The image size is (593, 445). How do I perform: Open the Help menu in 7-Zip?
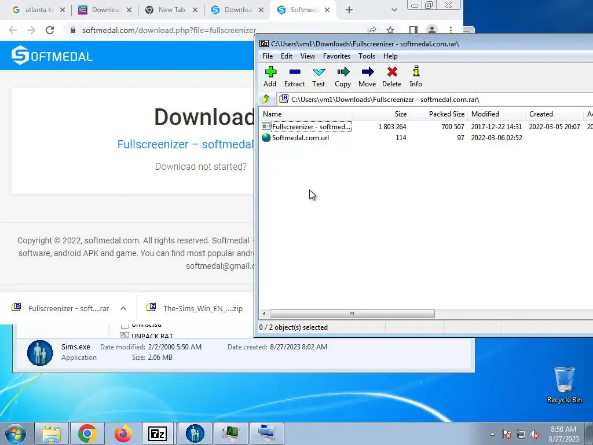coord(390,56)
